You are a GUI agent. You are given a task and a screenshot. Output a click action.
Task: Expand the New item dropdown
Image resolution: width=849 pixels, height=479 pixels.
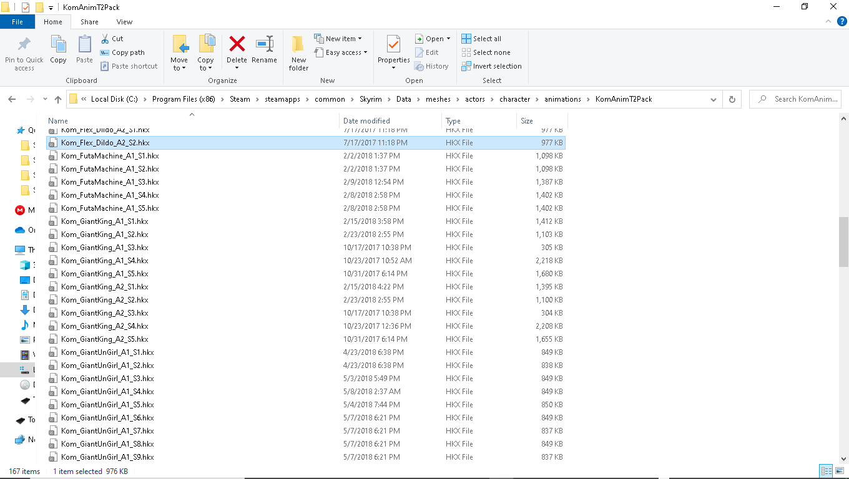(x=338, y=39)
